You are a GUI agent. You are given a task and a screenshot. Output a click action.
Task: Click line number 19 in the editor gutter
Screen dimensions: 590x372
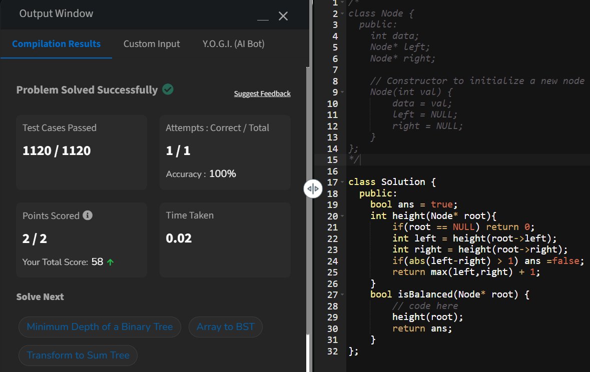(333, 205)
